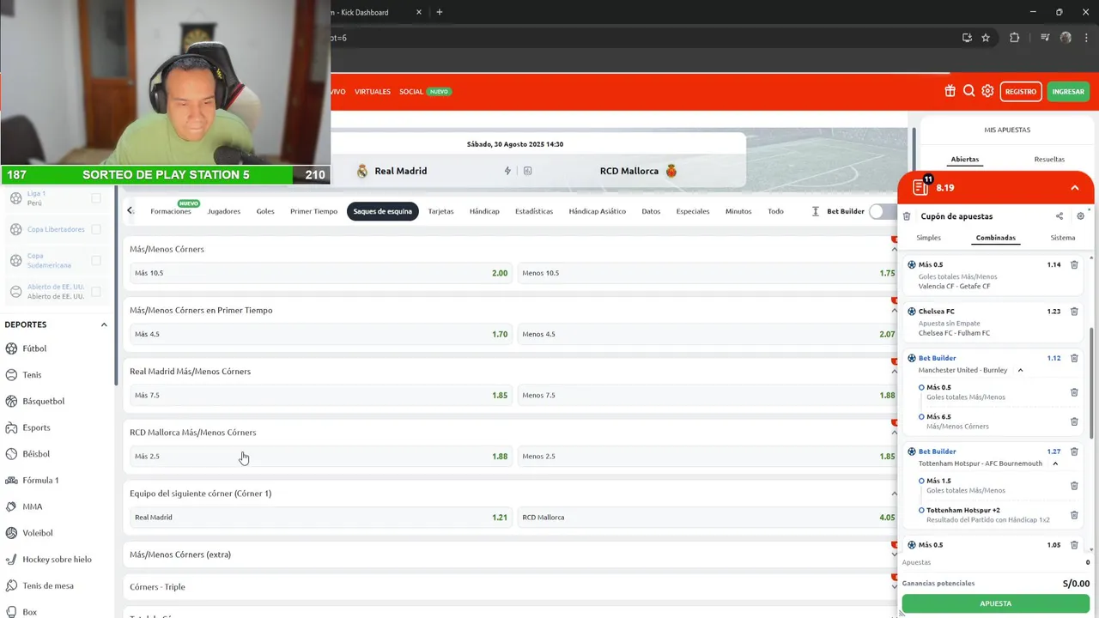
Task: Select Más 10.5 corners at 2.00
Action: tap(320, 273)
